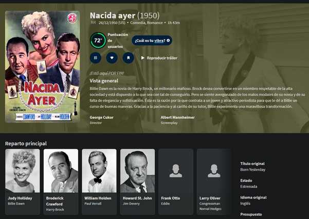
Task: Click Puntuación de usuarios label
Action: coord(118,41)
